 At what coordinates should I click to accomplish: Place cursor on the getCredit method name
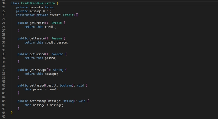(37, 23)
